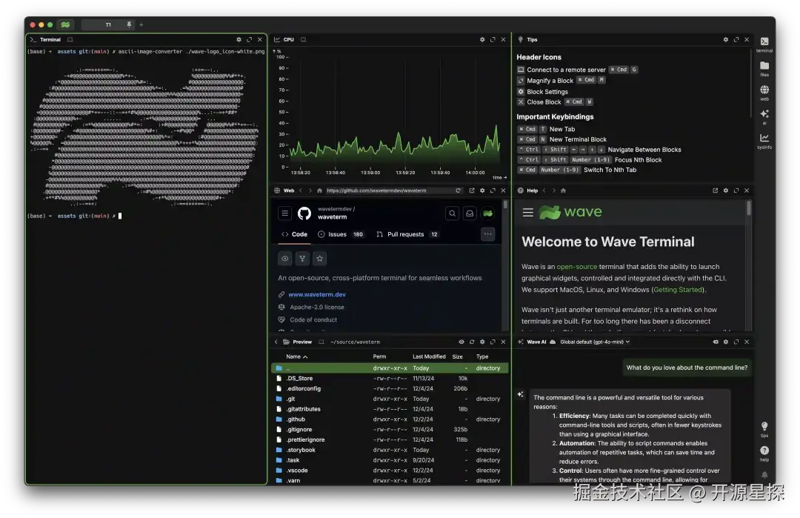
Task: Switch to GitHub Pull requests tab
Action: coord(407,234)
